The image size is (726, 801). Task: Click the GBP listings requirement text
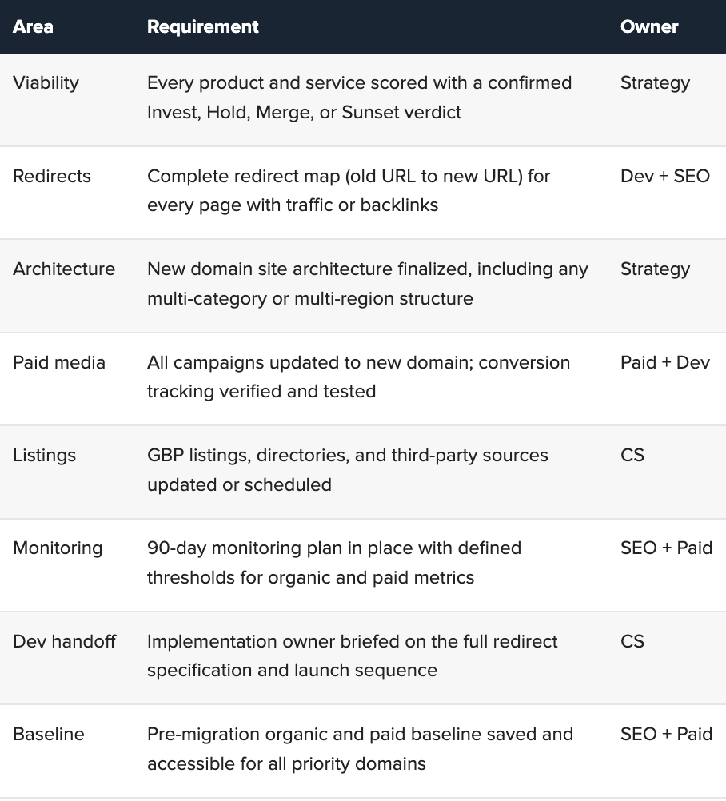coord(348,470)
